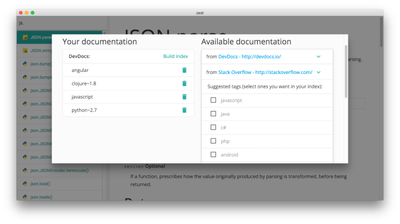This screenshot has height=224, width=400.
Task: Delete javascript docs via trash icon
Action: [x=184, y=96]
